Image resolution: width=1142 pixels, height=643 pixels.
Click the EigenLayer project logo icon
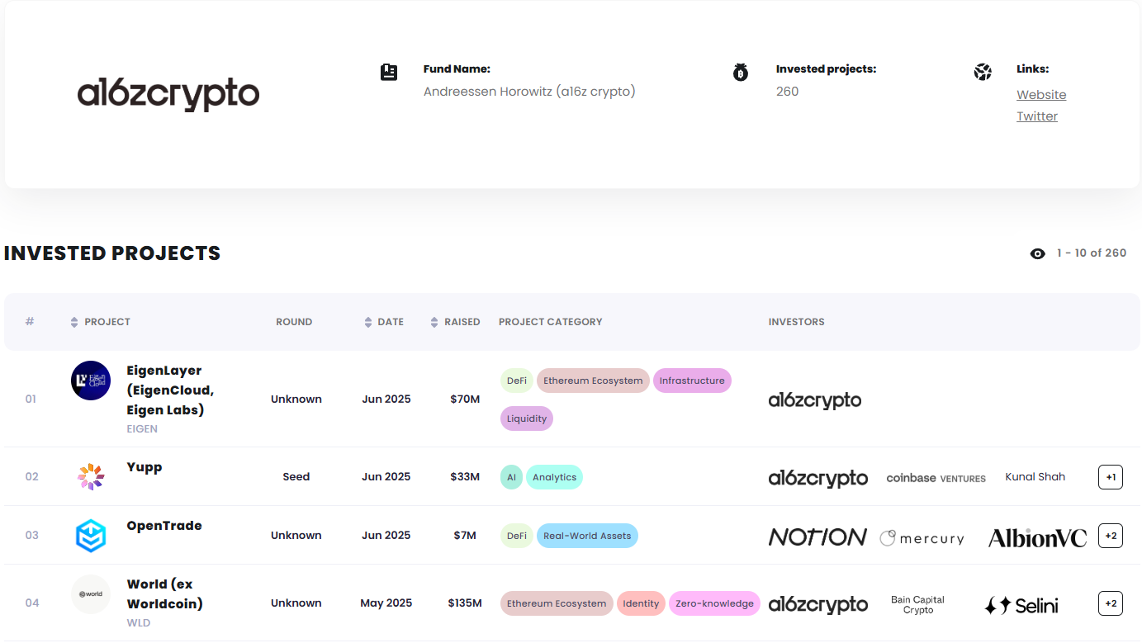(91, 381)
